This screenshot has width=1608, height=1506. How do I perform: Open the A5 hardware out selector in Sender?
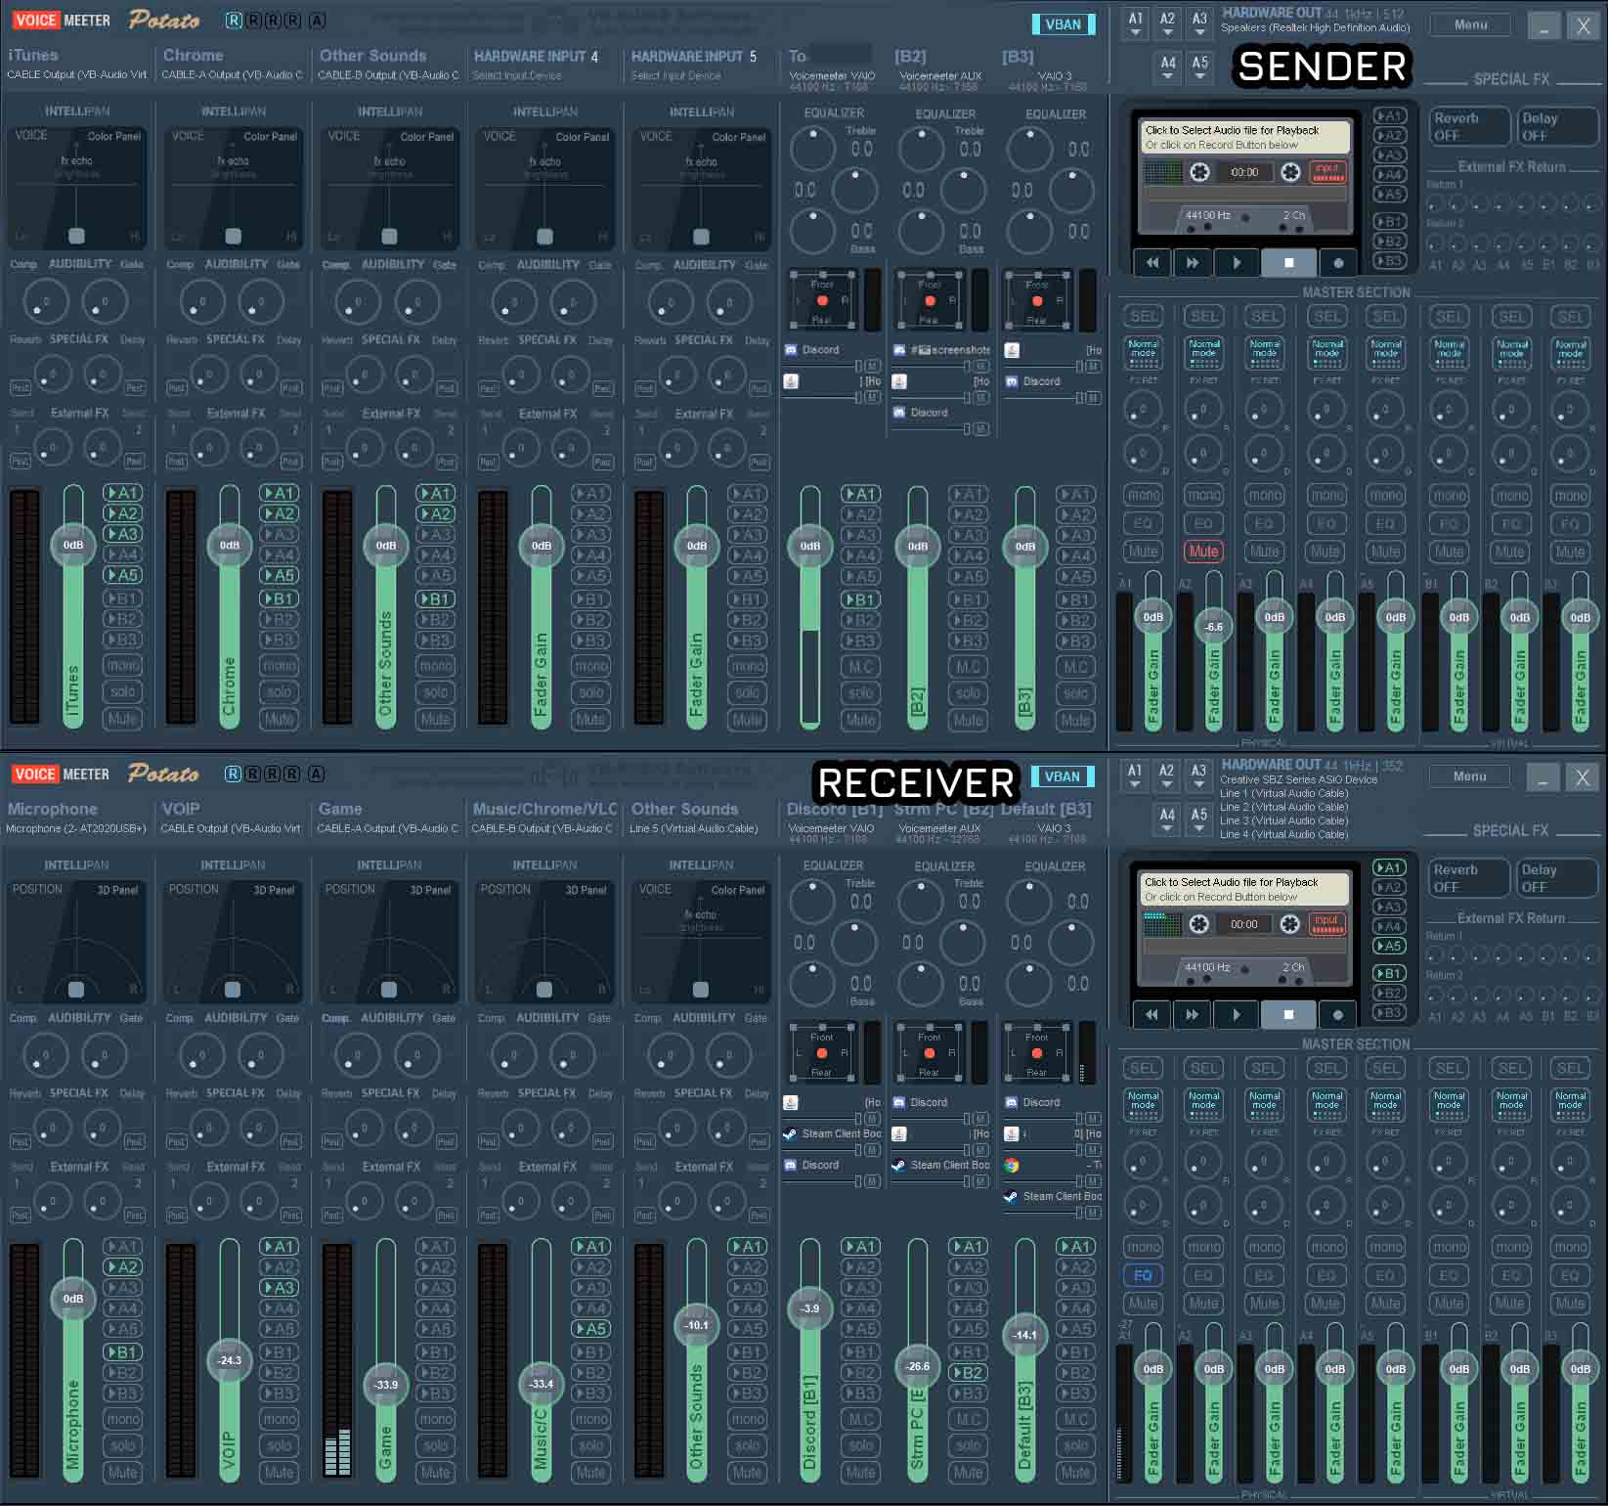point(1200,68)
